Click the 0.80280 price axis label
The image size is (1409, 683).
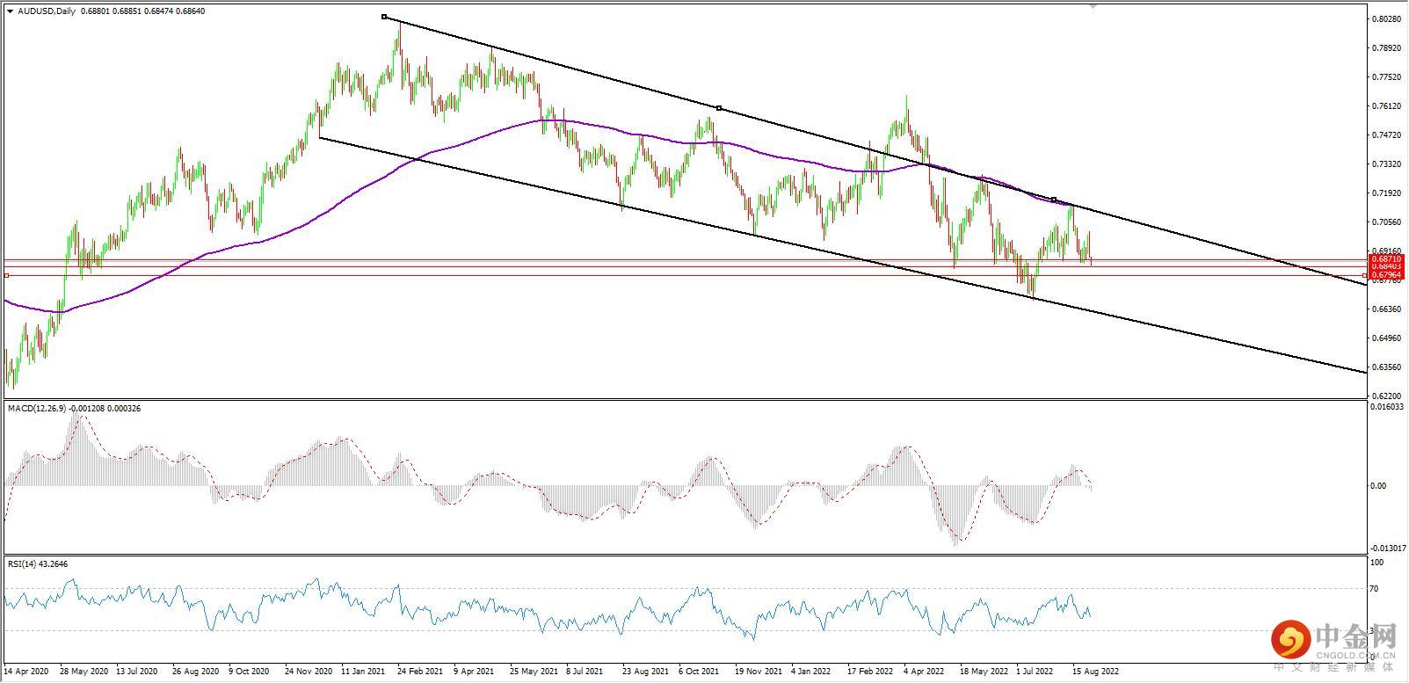coord(1386,18)
